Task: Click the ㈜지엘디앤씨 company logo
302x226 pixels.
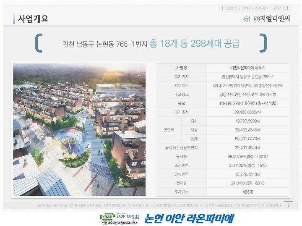Action: coord(267,19)
